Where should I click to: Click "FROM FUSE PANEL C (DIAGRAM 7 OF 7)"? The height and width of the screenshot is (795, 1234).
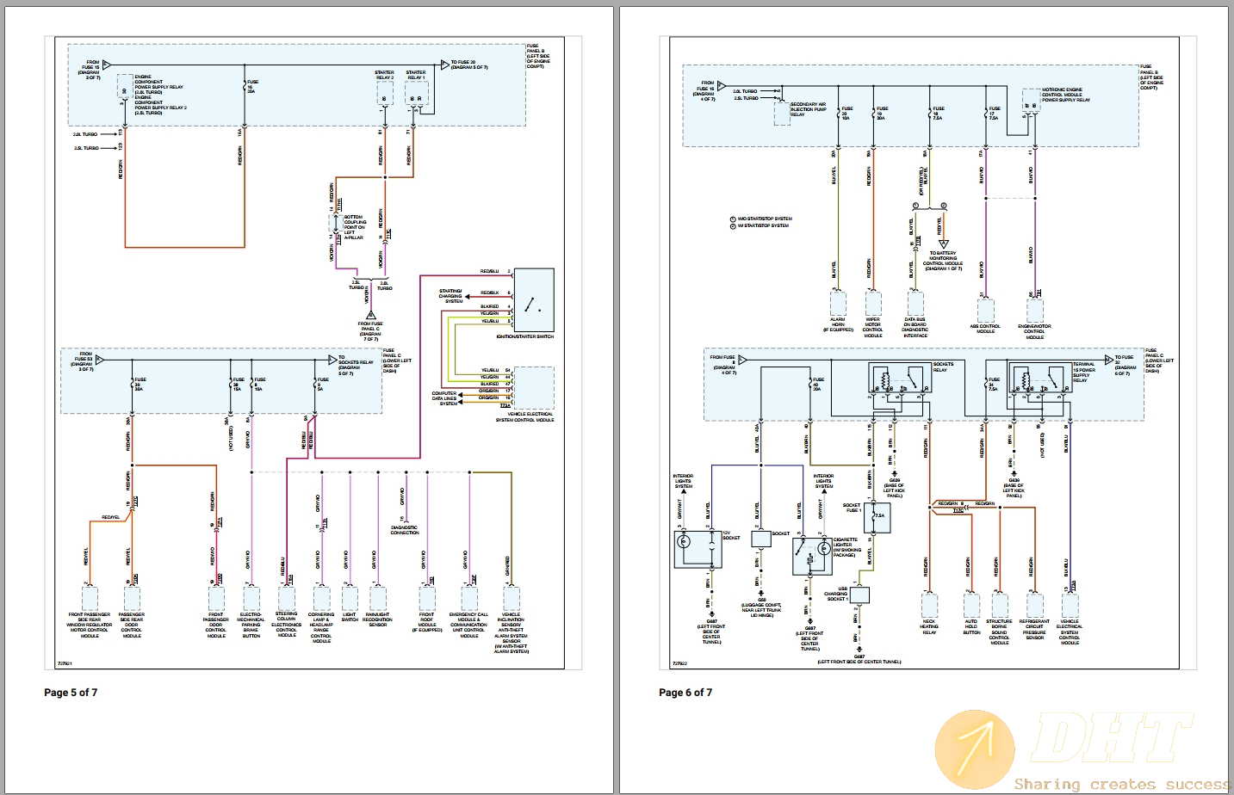370,331
